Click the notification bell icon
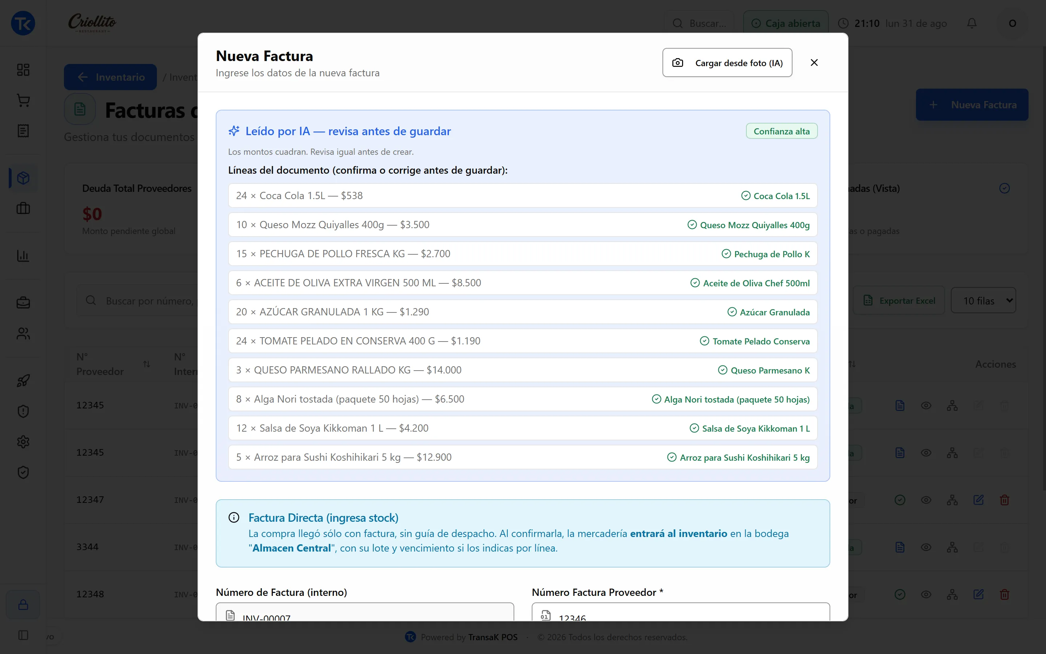 (972, 23)
